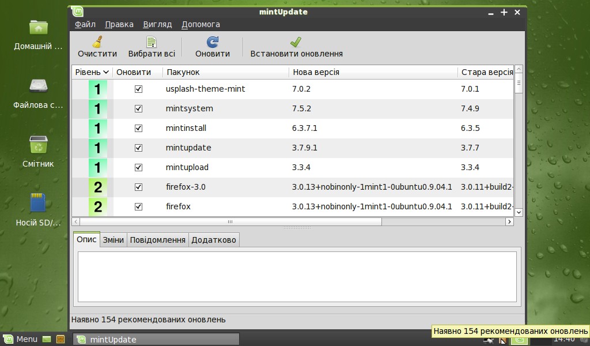
Task: Click level 1 badge of mintinstall row
Action: (98, 129)
